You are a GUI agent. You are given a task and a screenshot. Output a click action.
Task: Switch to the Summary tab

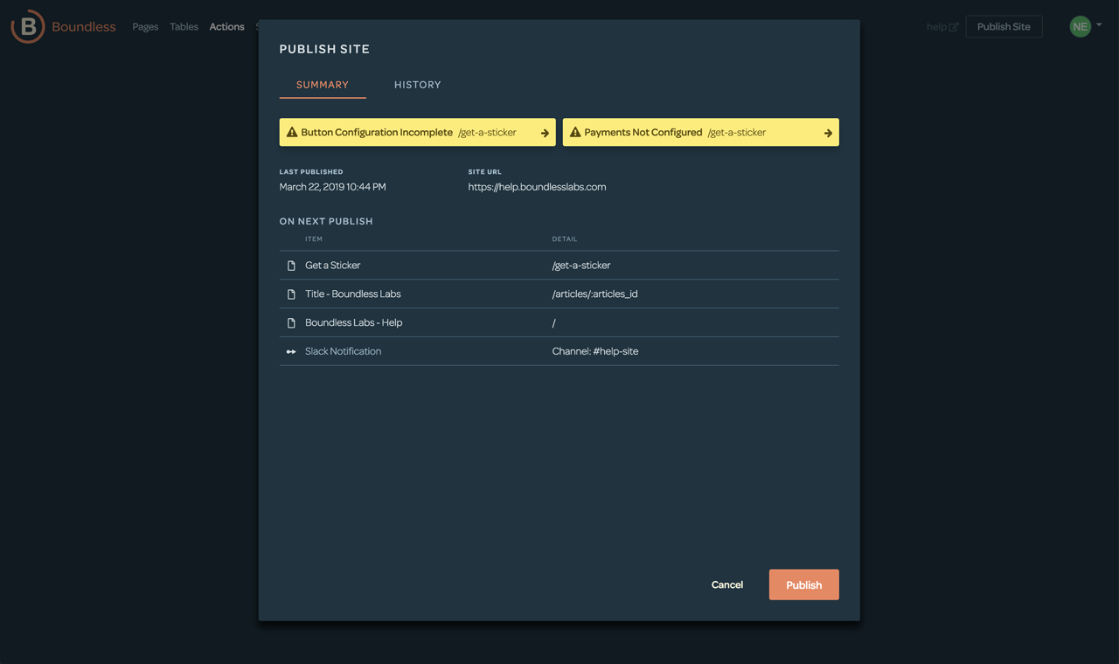pyautogui.click(x=323, y=85)
